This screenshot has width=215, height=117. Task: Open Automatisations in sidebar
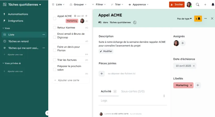coord(18,14)
